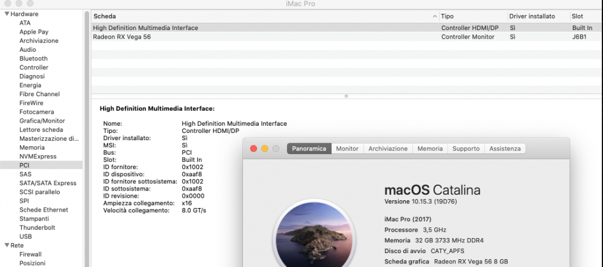Select Grafica/Monitor in the sidebar

tap(42, 121)
